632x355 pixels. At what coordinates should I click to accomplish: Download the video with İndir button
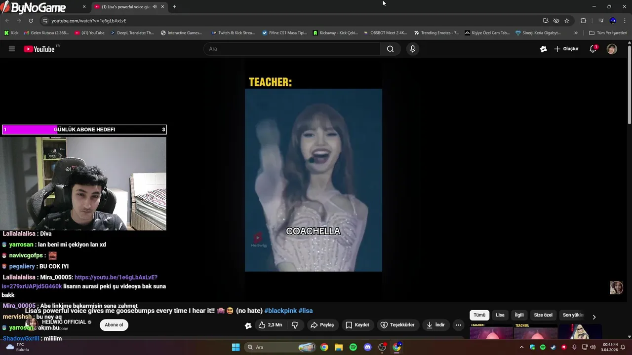(435, 325)
